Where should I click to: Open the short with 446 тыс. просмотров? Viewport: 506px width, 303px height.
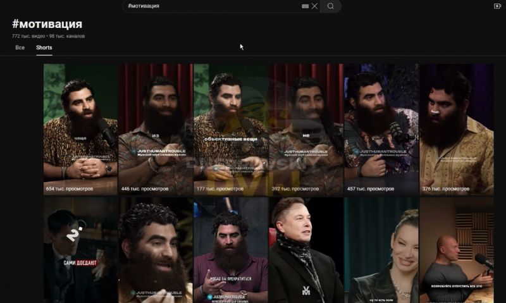tap(156, 129)
